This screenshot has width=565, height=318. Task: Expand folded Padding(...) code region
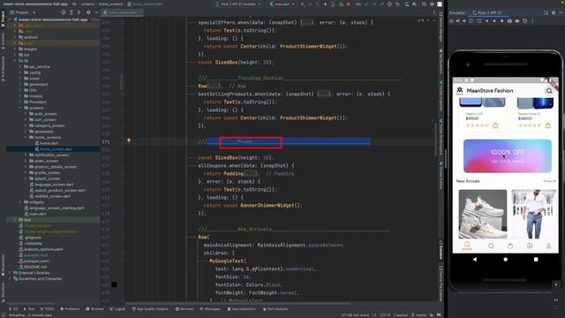252,174
